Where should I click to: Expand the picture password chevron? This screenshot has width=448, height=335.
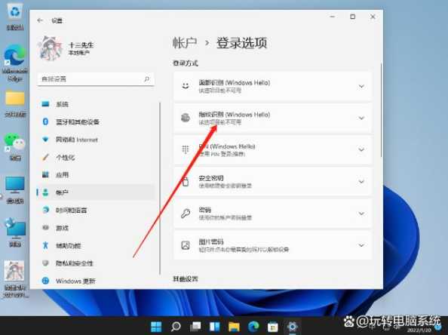click(x=361, y=245)
